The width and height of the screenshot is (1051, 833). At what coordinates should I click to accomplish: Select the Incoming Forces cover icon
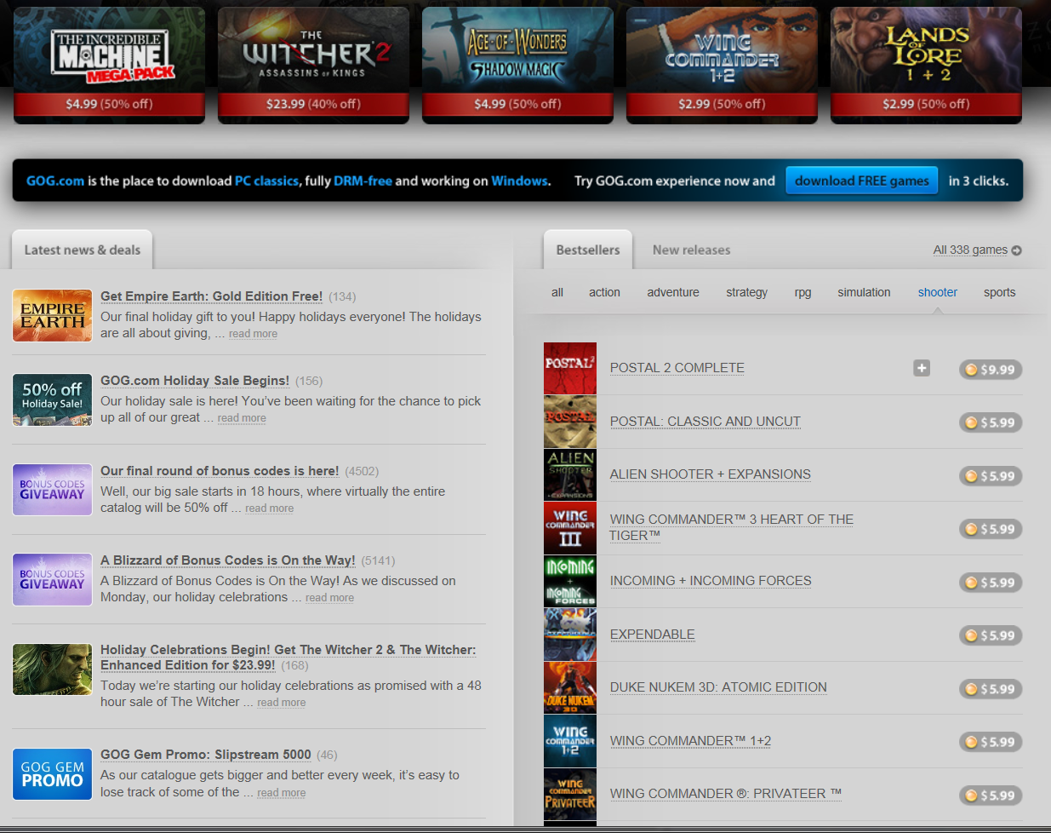[x=570, y=581]
